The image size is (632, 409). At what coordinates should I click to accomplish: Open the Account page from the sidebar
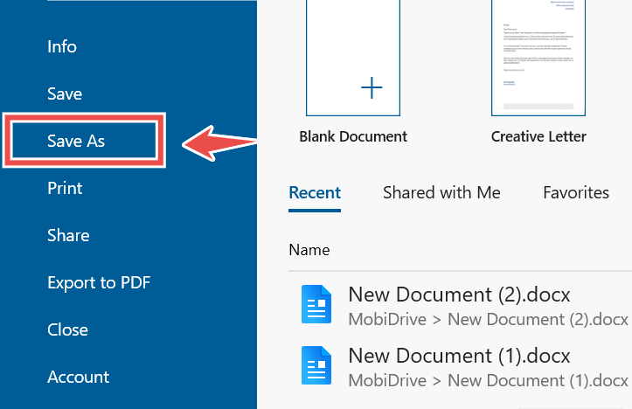click(x=78, y=377)
